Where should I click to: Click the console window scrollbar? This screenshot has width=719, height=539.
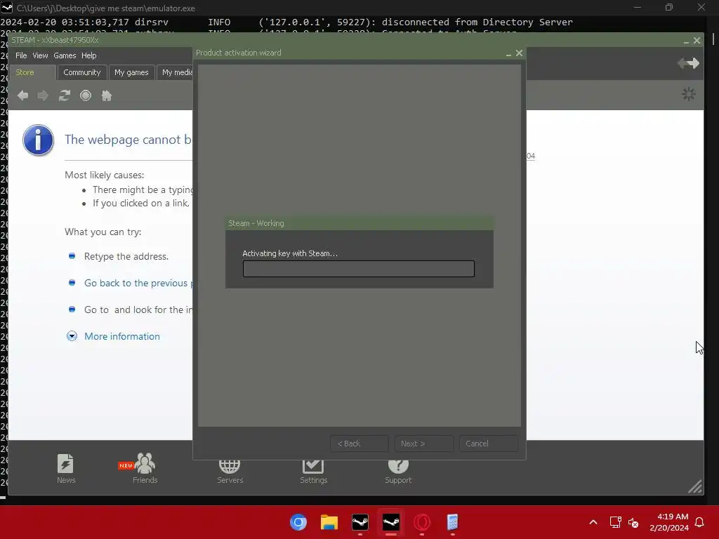(713, 39)
